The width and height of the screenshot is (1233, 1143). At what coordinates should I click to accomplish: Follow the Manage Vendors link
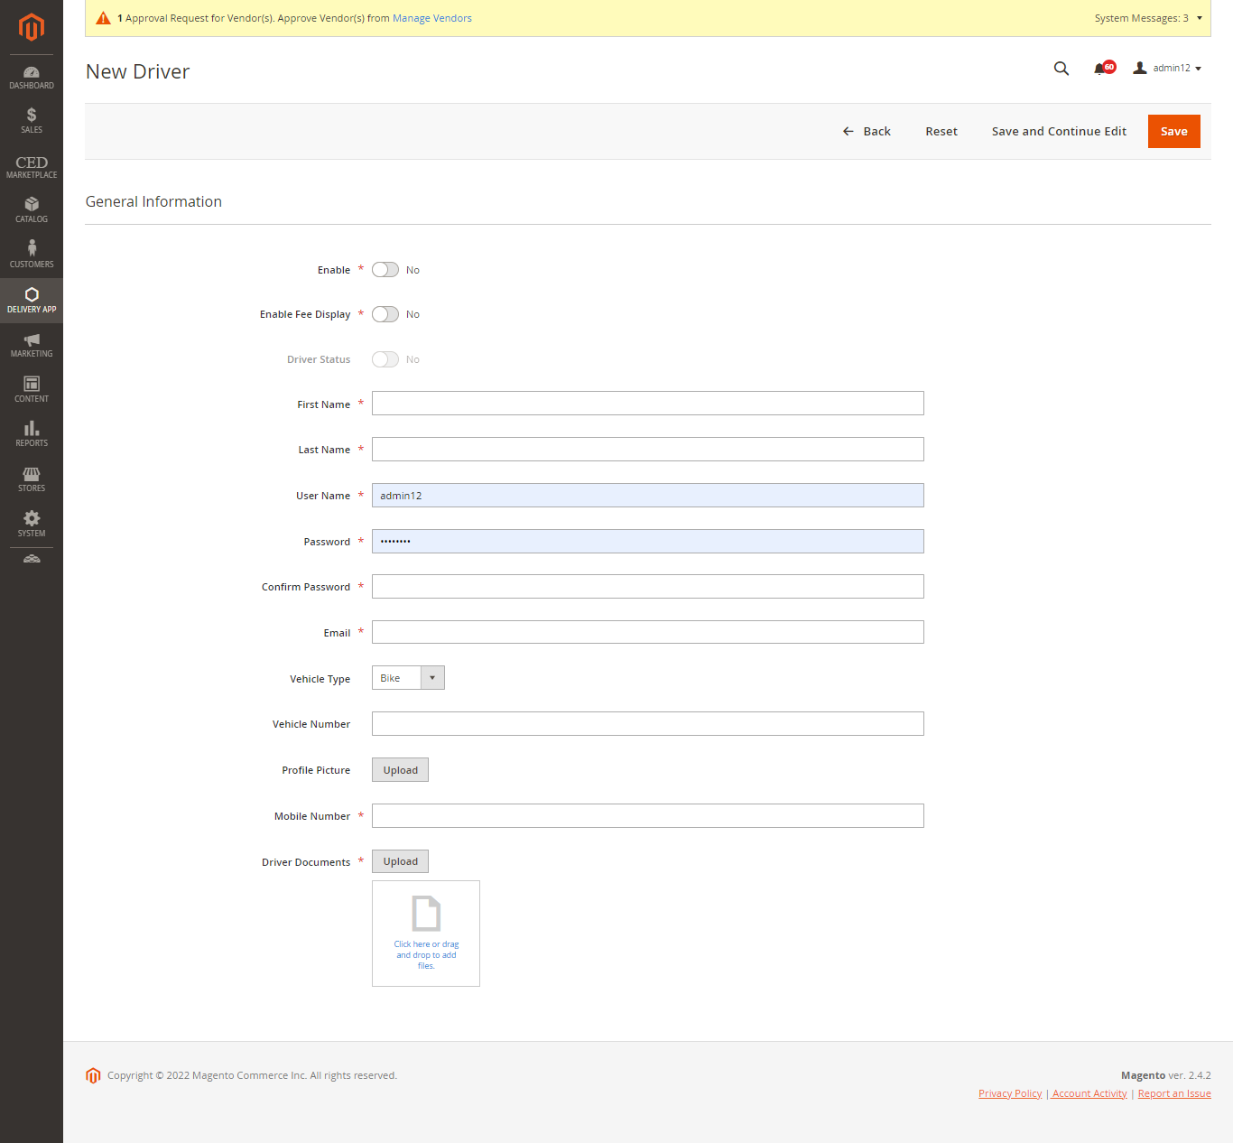tap(431, 18)
